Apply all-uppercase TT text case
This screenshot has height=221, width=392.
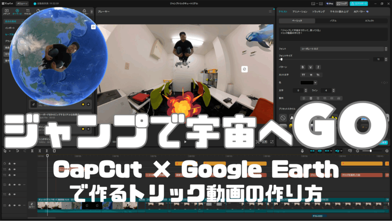(x=303, y=75)
